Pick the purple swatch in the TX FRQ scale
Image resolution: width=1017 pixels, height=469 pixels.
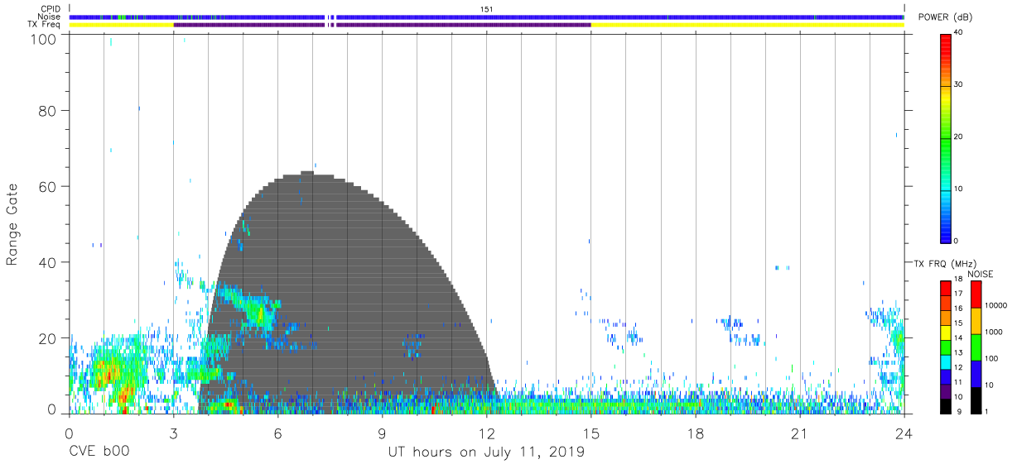pyautogui.click(x=946, y=392)
